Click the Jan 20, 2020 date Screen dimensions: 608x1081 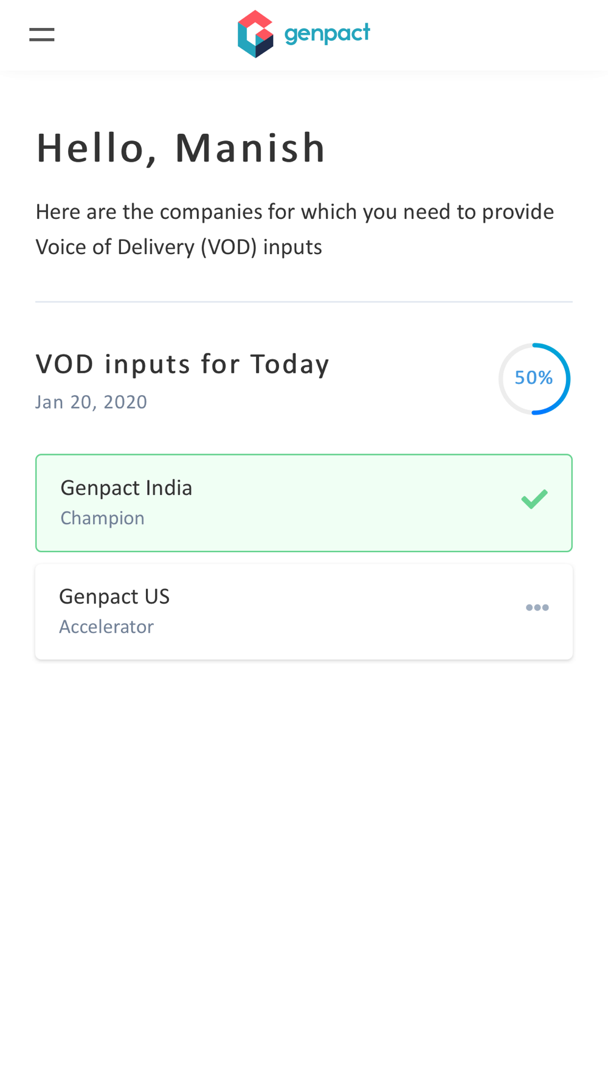(x=91, y=402)
